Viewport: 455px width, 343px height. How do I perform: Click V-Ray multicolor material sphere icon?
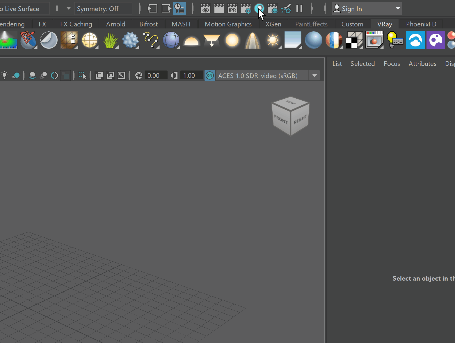point(334,40)
